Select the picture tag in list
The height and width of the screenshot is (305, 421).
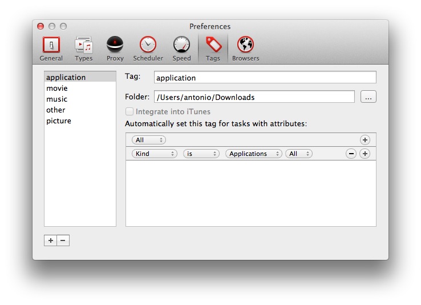coord(80,121)
